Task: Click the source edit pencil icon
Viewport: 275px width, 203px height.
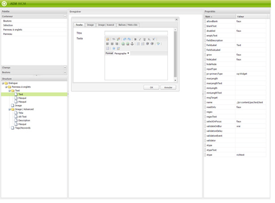Action: coord(118,48)
